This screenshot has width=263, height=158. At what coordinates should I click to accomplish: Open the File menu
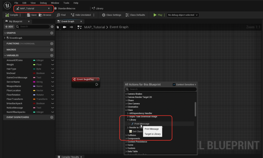click(16, 3)
